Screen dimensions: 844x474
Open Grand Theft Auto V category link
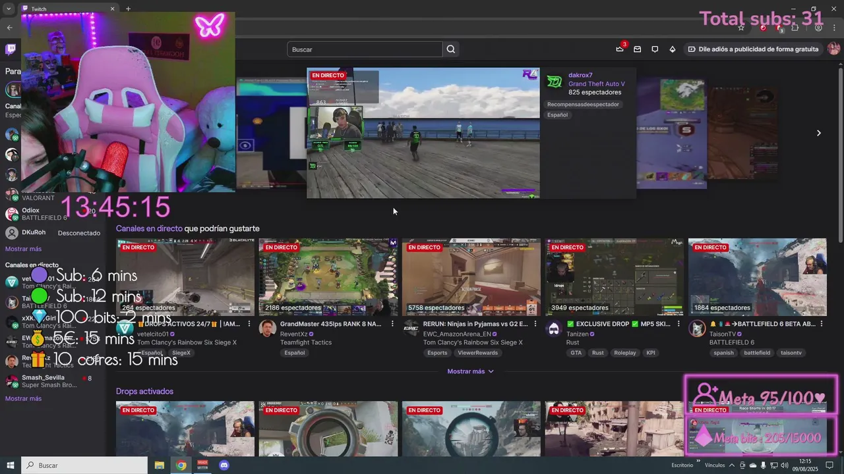coord(597,84)
